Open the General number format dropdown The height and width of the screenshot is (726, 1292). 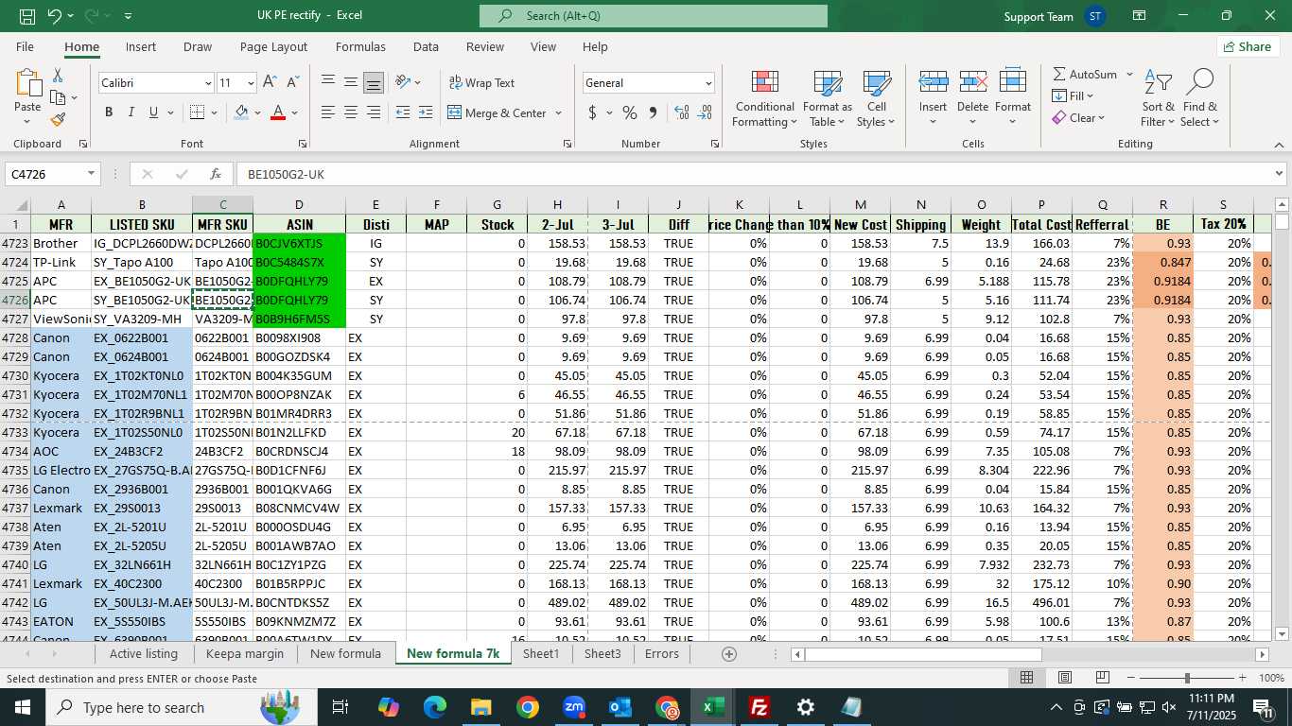tap(708, 83)
